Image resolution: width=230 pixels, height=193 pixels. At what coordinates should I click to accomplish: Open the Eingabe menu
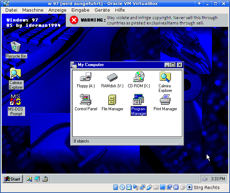coord(80,10)
